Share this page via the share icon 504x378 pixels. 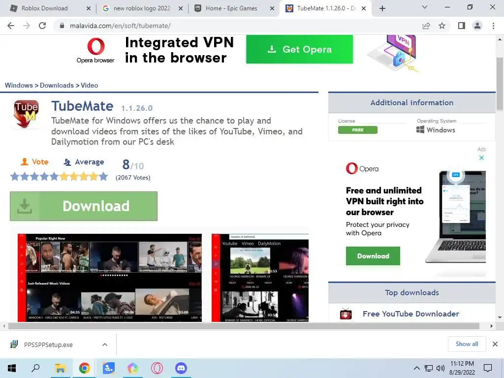[426, 26]
